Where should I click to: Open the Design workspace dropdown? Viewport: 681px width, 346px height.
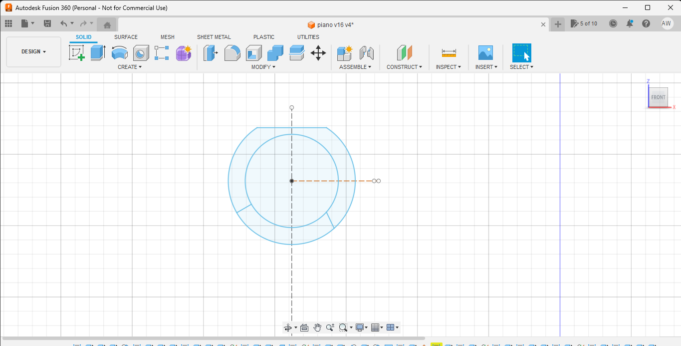(33, 51)
